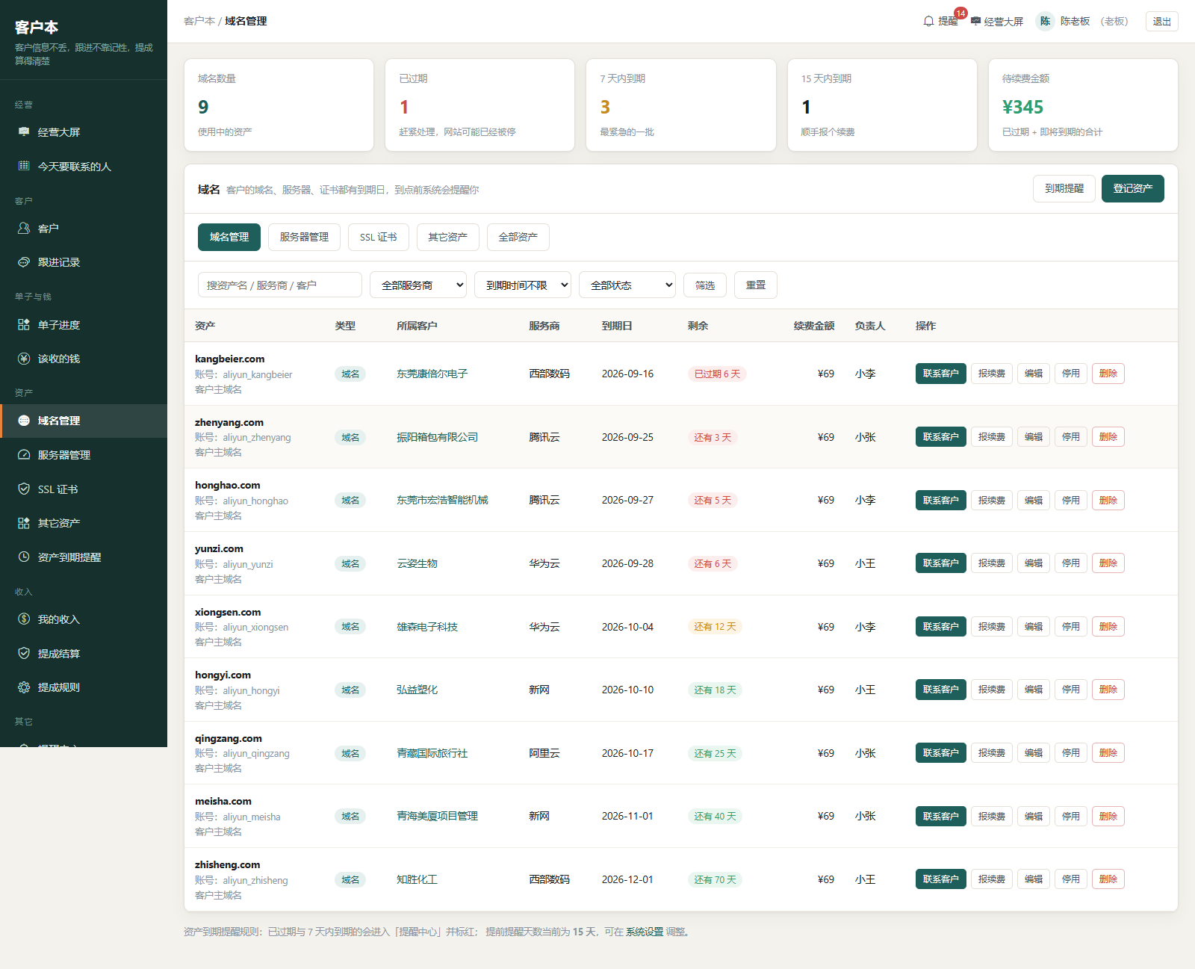This screenshot has height=969, width=1195.
Task: Switch to the 全部资产 tab
Action: click(x=518, y=237)
